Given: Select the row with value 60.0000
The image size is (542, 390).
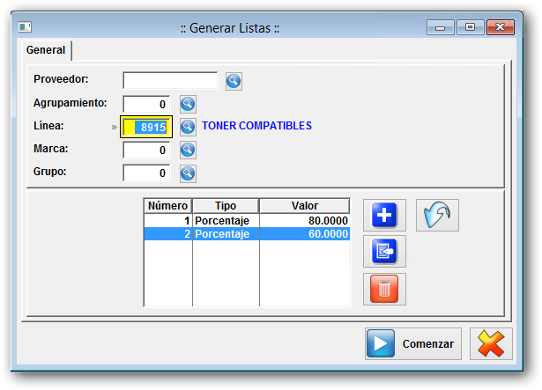Looking at the screenshot, I should tap(247, 234).
